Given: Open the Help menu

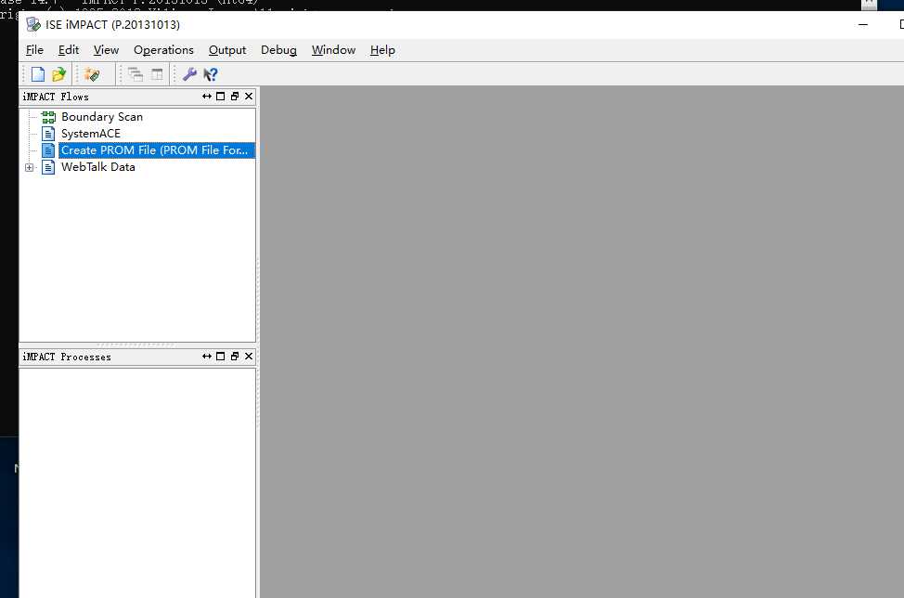Looking at the screenshot, I should tap(382, 50).
